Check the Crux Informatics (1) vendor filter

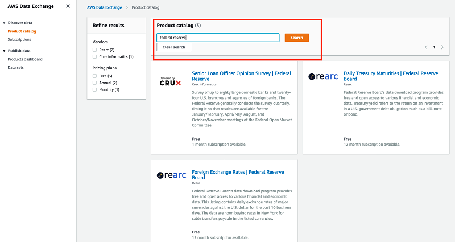click(94, 56)
